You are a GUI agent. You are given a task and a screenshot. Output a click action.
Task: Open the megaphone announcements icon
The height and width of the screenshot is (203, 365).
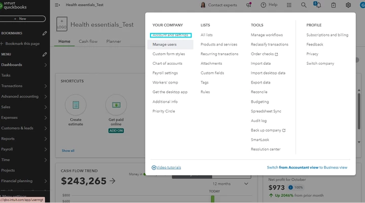249,5
